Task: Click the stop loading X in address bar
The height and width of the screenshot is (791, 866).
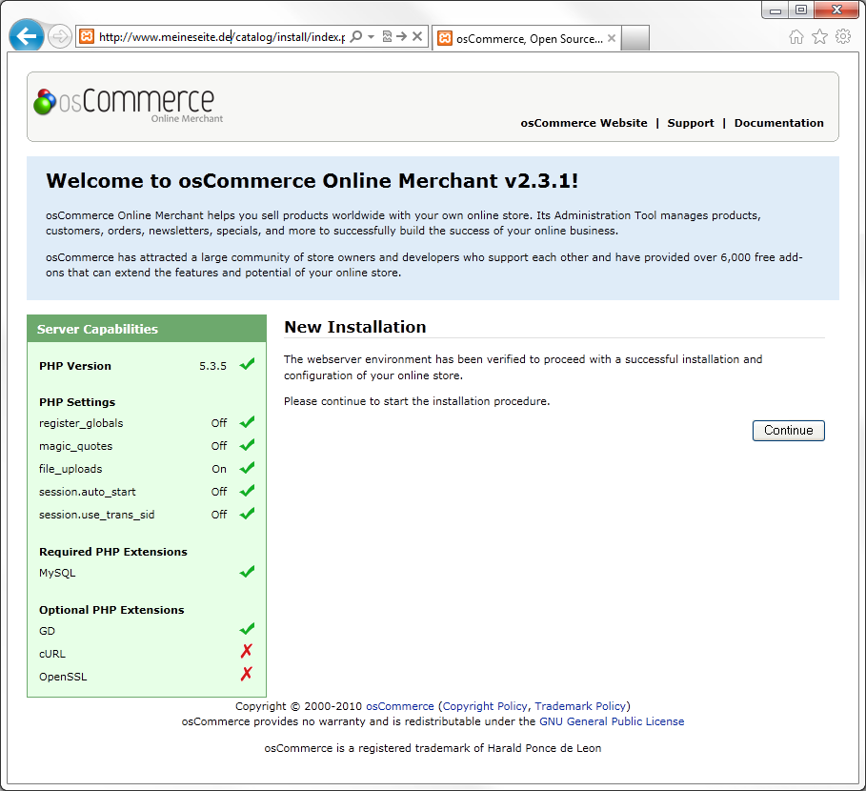Action: (x=417, y=37)
